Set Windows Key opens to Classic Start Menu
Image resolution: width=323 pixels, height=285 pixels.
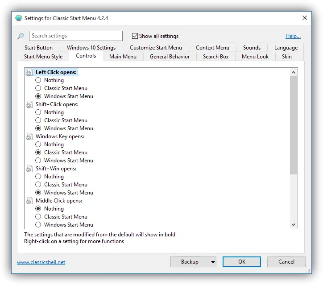[38, 153]
